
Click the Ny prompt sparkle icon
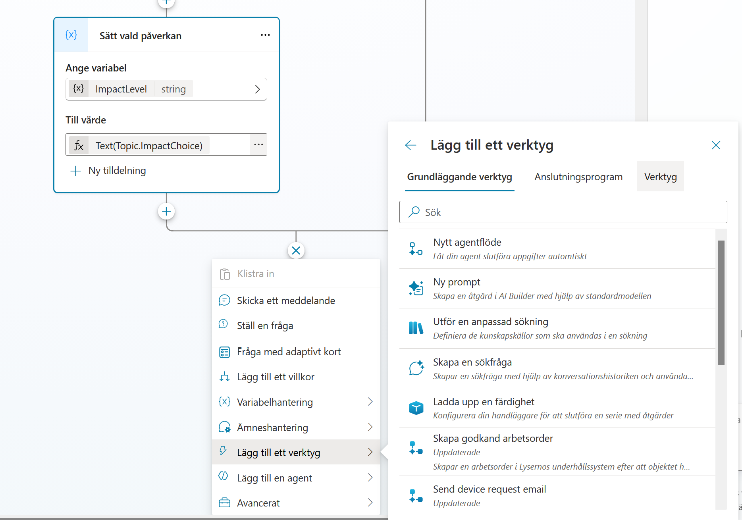coord(416,289)
